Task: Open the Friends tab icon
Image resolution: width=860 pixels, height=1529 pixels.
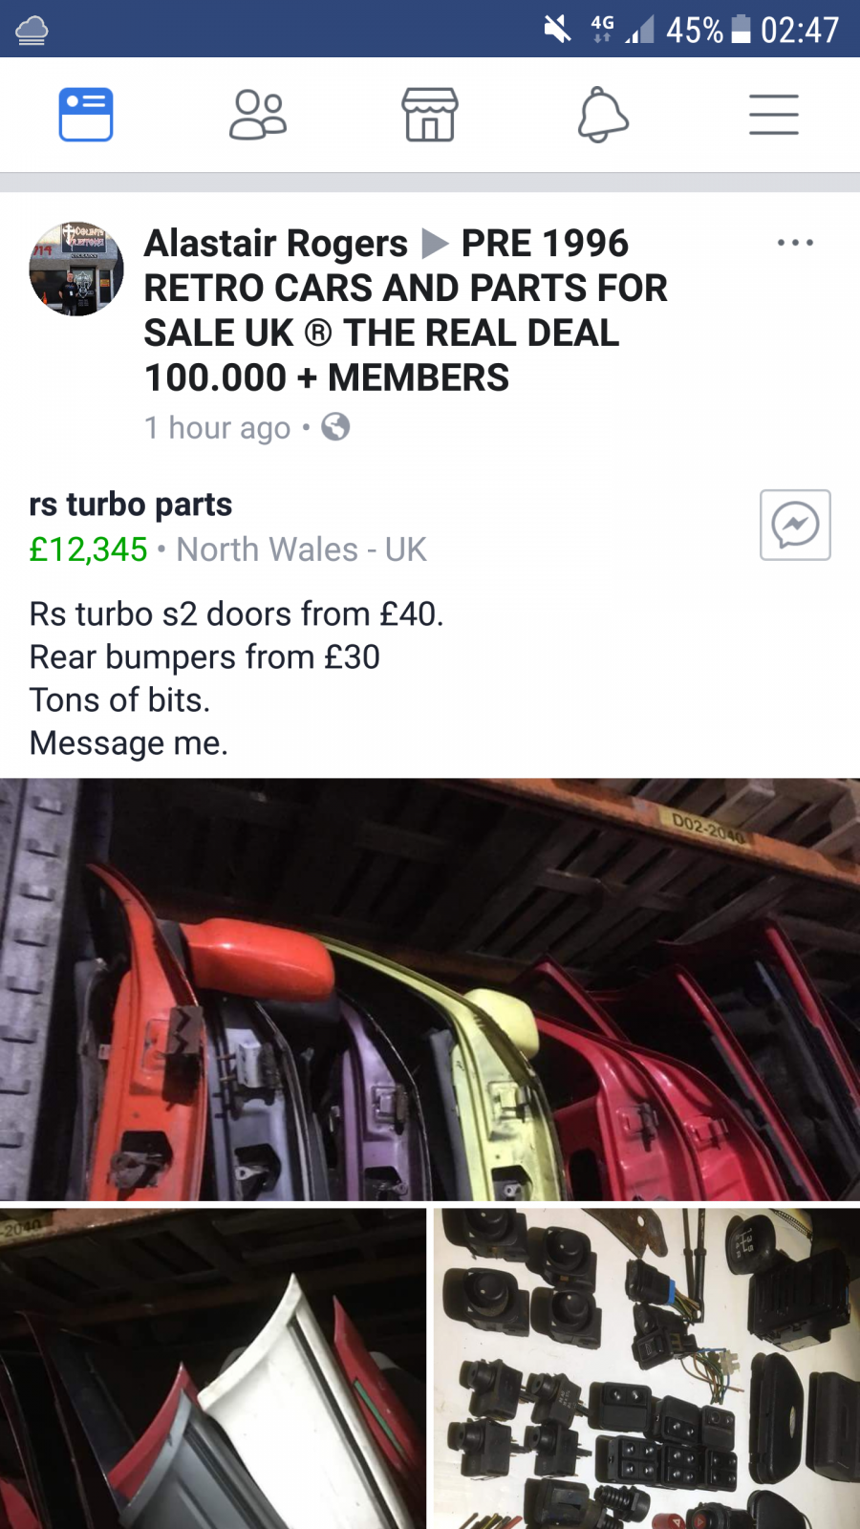Action: (x=258, y=115)
